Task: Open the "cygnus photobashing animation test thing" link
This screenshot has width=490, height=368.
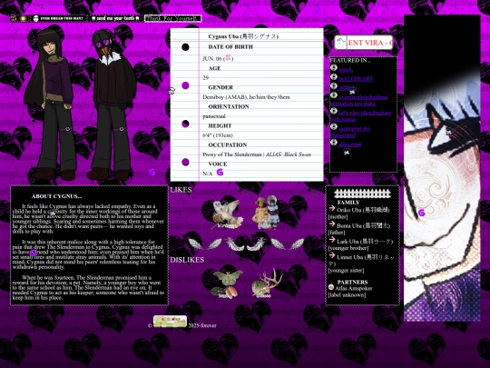Action: 359,100
